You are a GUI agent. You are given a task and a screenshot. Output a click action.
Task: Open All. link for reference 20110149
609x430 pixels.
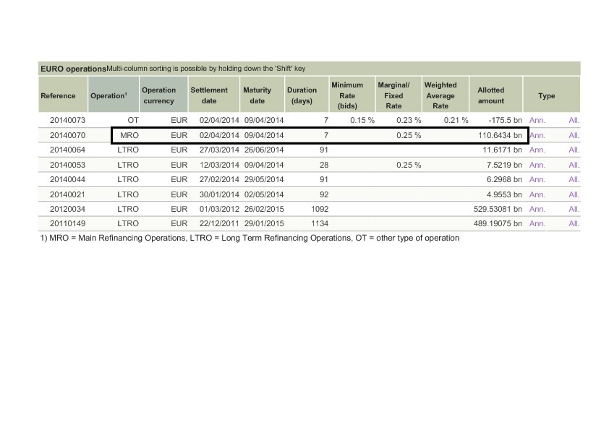coord(574,223)
